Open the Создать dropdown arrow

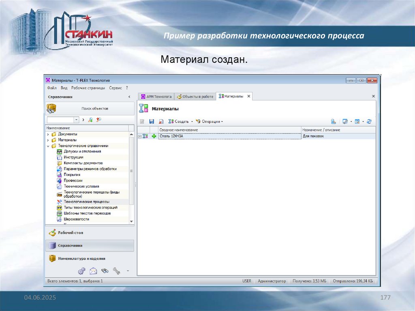192,122
